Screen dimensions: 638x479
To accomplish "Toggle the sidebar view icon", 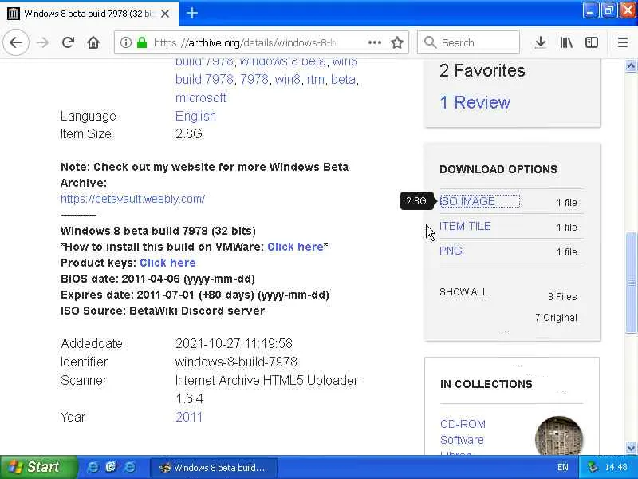I will [591, 42].
